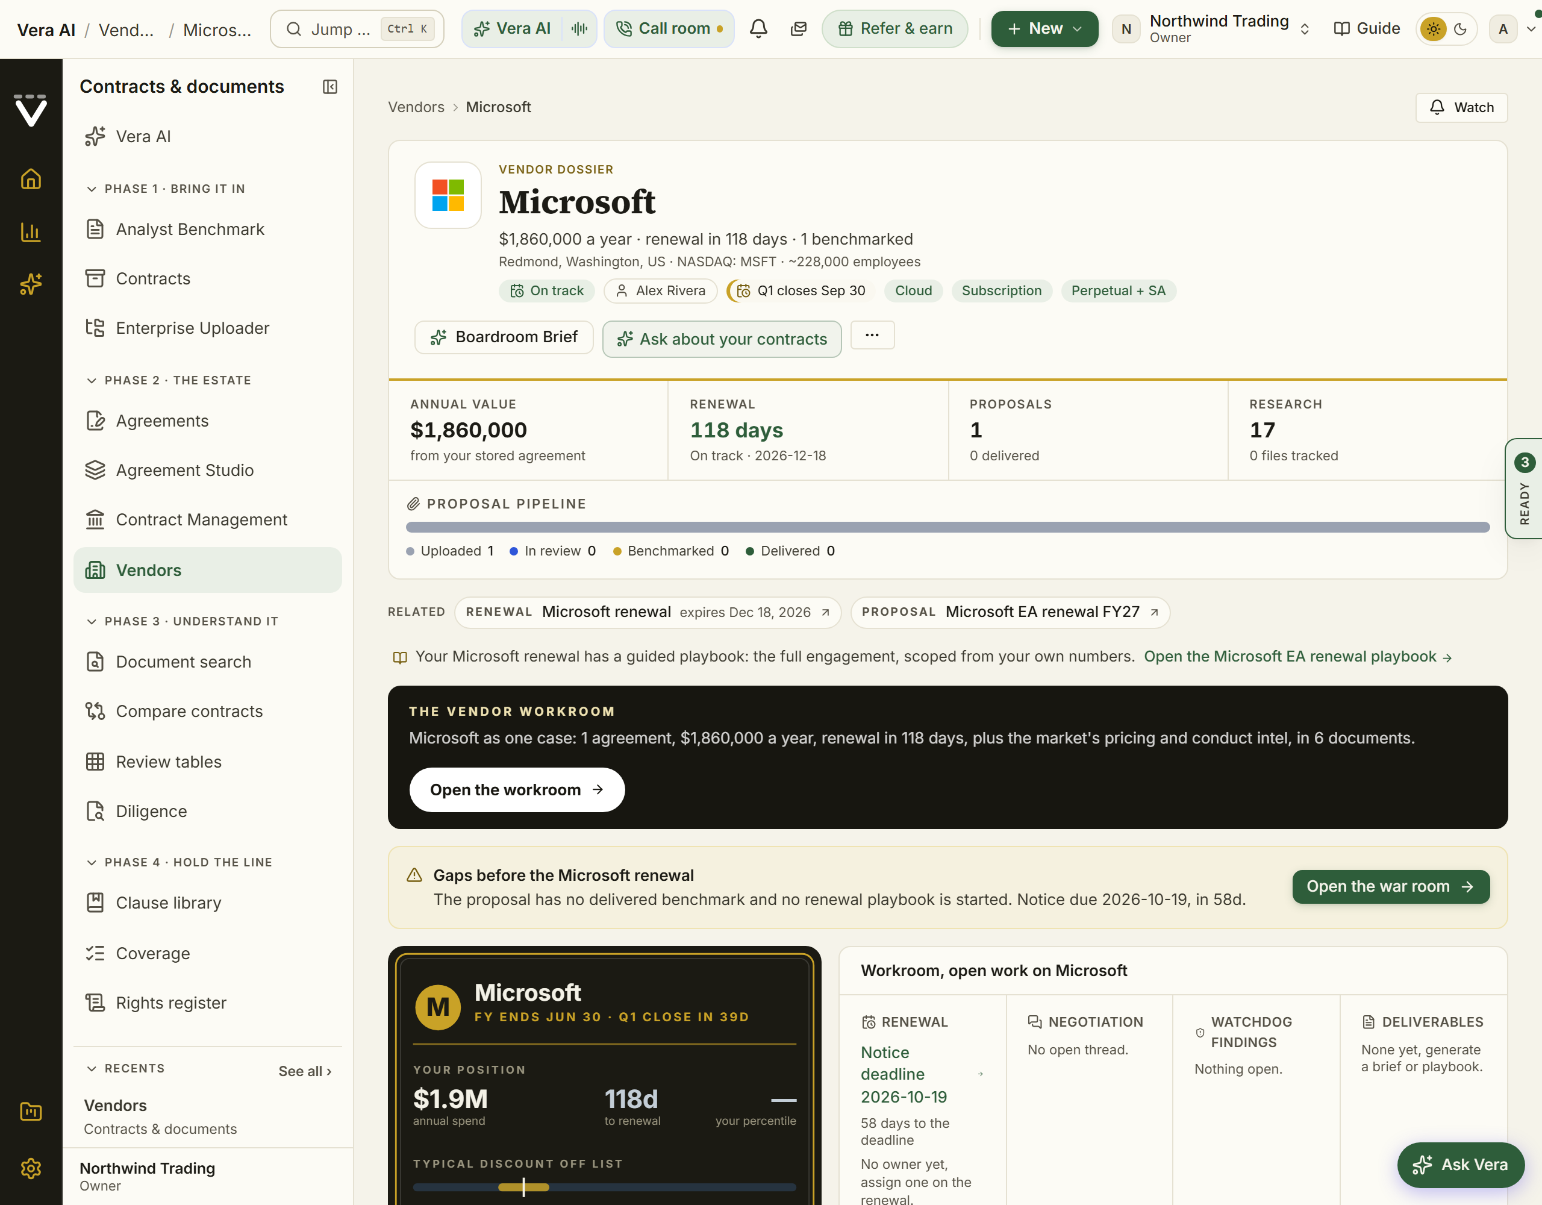Screen dimensions: 1542x1205
Task: Click the Q1 closes Sep 30 chip
Action: [801, 290]
